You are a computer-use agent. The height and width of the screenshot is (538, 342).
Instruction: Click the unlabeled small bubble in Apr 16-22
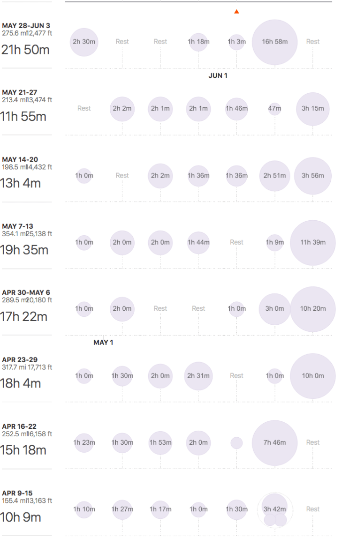tap(236, 442)
